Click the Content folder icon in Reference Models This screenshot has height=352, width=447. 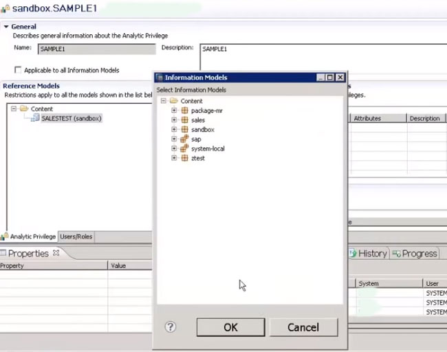pyautogui.click(x=24, y=109)
